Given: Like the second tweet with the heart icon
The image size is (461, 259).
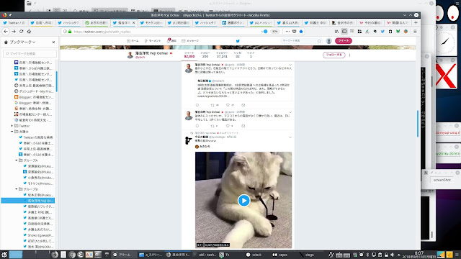Looking at the screenshot, I should point(228,126).
